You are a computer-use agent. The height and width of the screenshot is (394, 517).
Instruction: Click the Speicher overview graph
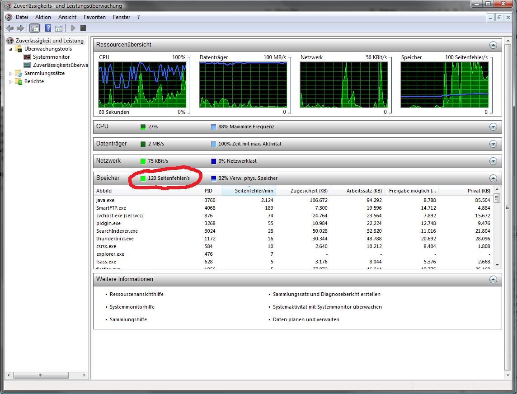click(444, 85)
